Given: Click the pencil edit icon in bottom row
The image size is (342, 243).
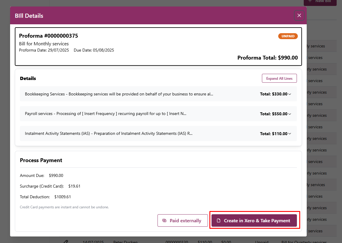Looking at the screenshot, I should point(66,242).
